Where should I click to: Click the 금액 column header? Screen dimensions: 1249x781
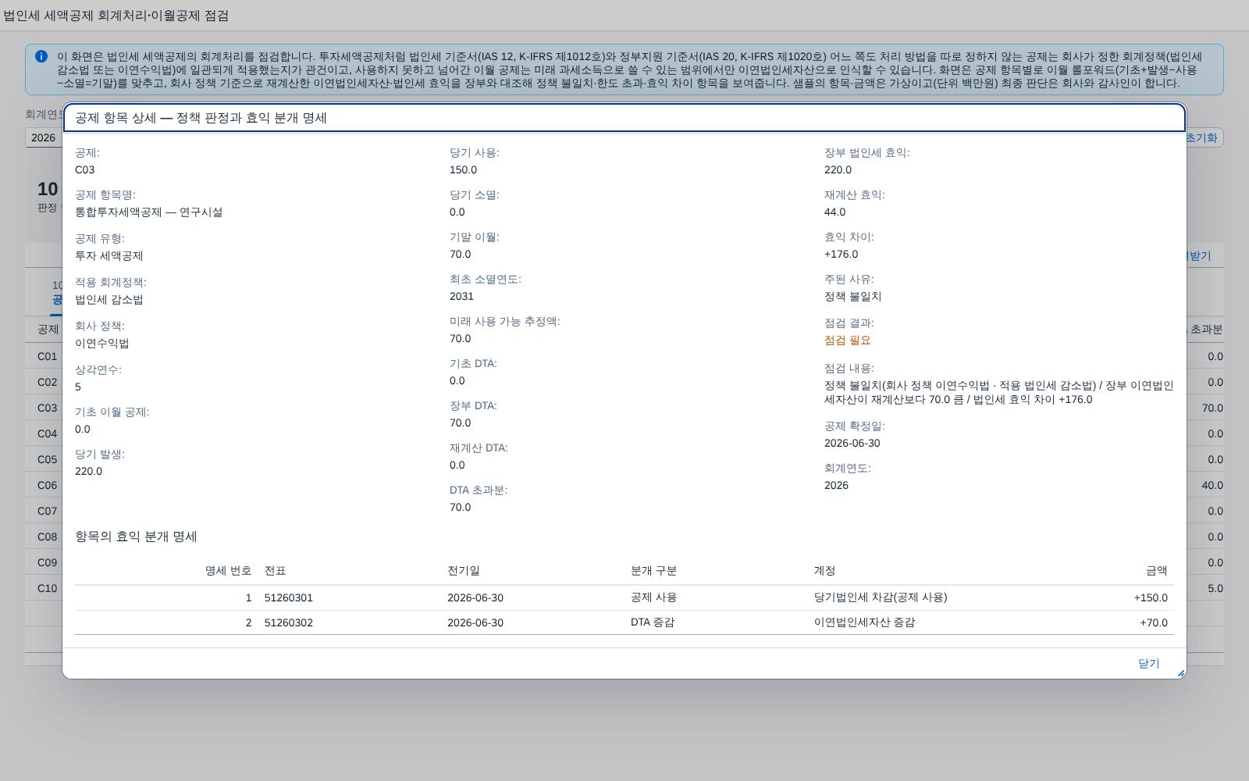(x=1157, y=571)
